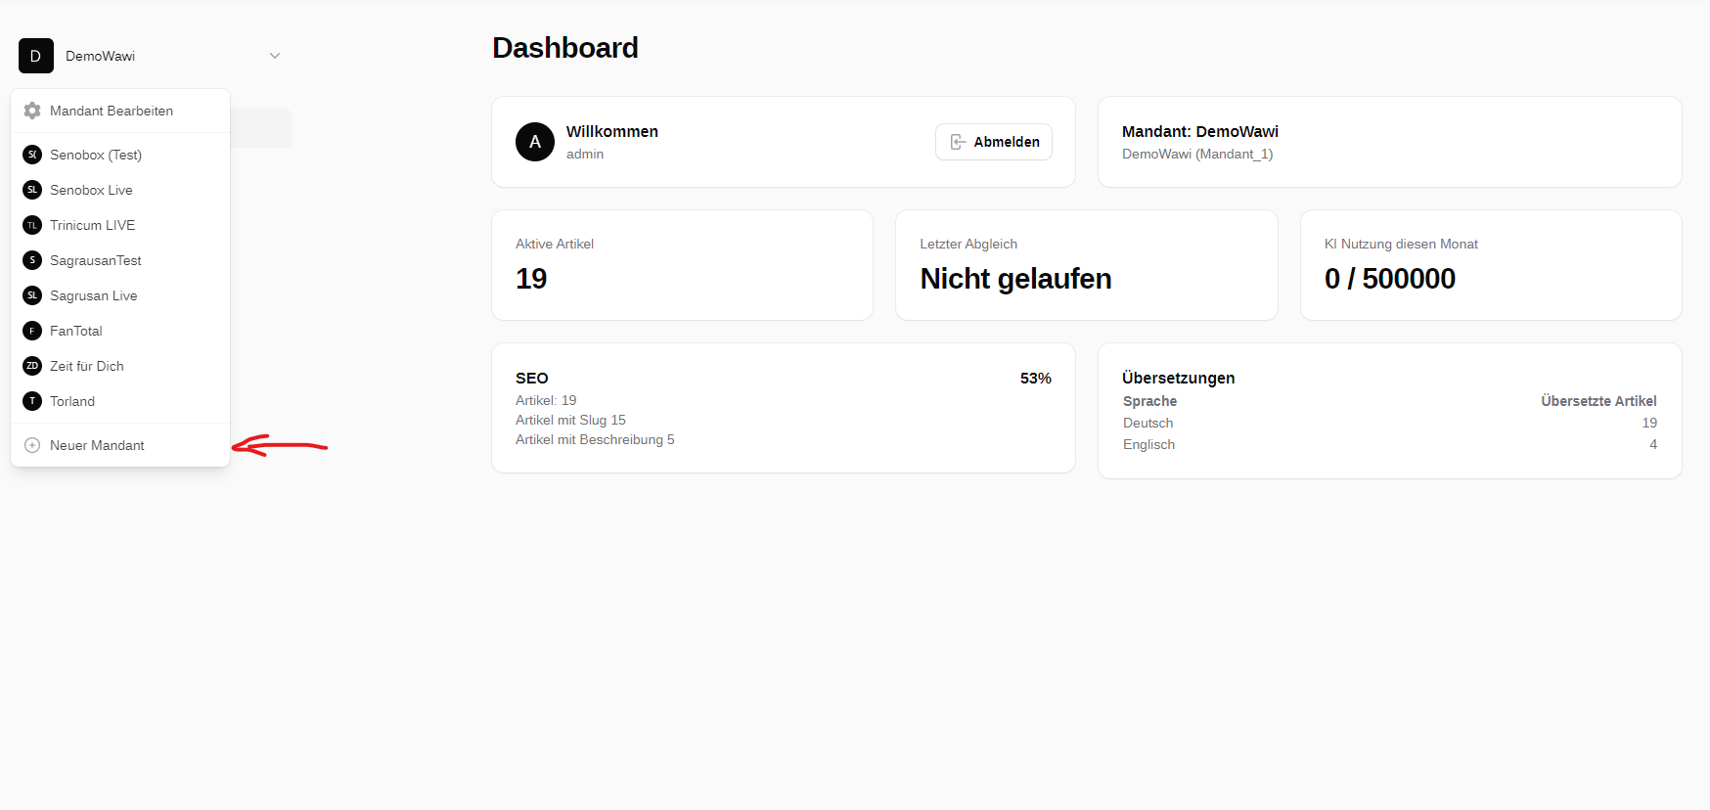The width and height of the screenshot is (1710, 810).
Task: Click the Englisch translated count 4
Action: (x=1653, y=444)
